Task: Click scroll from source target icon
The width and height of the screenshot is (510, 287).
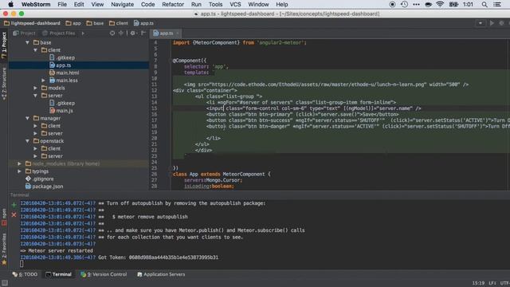Action: coord(112,33)
